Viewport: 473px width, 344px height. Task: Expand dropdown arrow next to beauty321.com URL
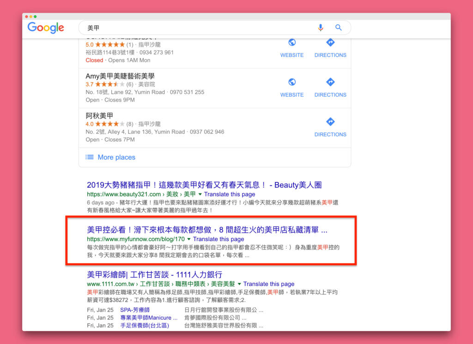200,194
